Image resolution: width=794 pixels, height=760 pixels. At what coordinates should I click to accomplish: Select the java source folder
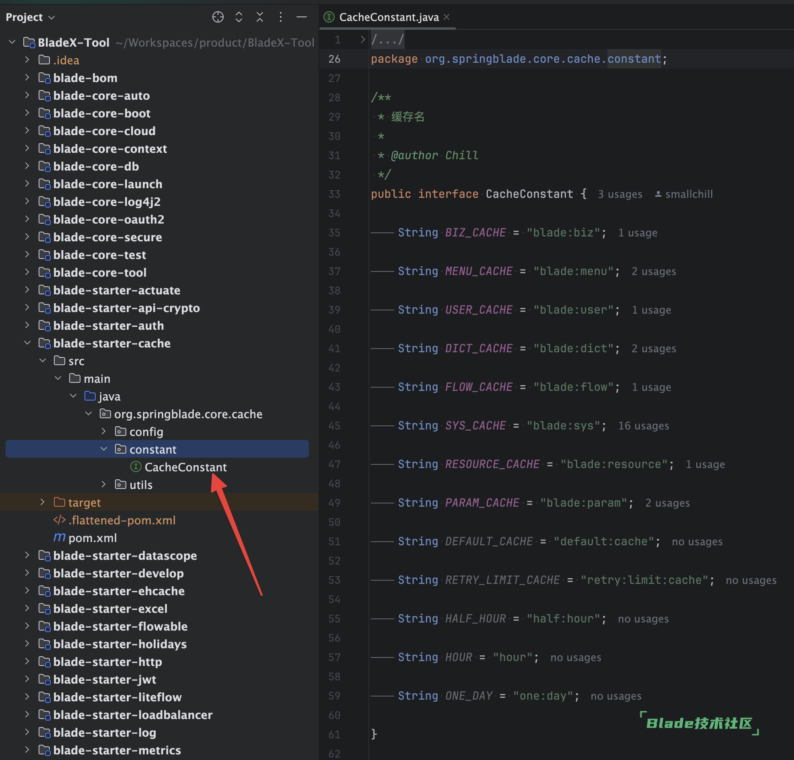pos(109,396)
